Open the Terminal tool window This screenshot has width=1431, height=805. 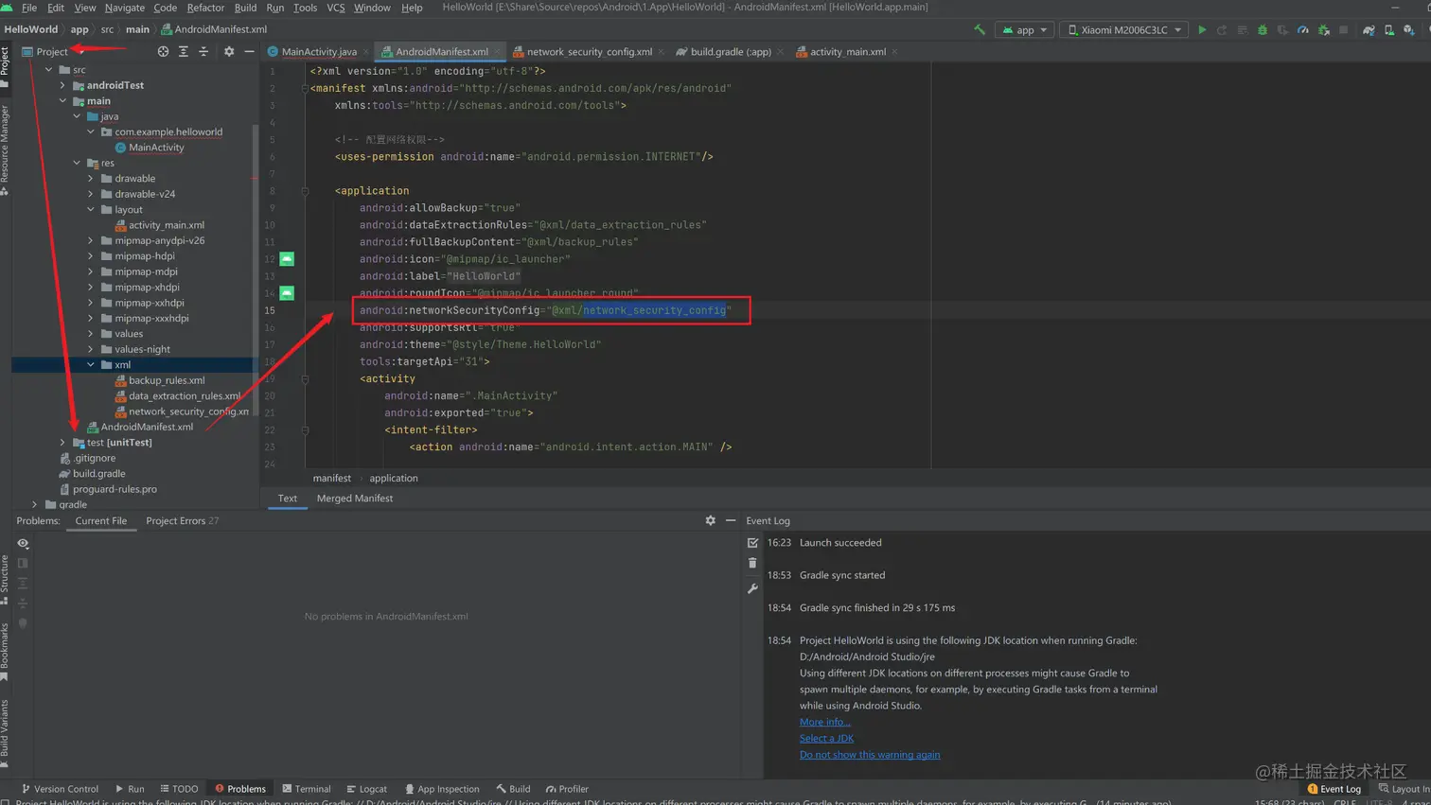(307, 789)
